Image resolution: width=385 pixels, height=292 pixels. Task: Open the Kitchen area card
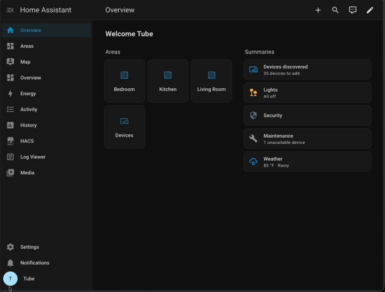click(x=168, y=81)
